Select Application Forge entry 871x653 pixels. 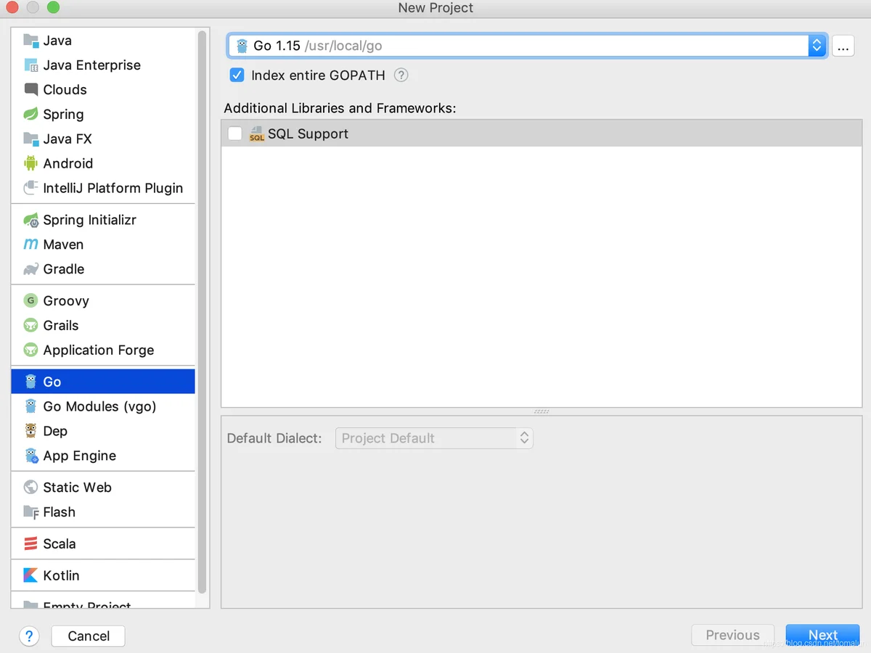[103, 350]
